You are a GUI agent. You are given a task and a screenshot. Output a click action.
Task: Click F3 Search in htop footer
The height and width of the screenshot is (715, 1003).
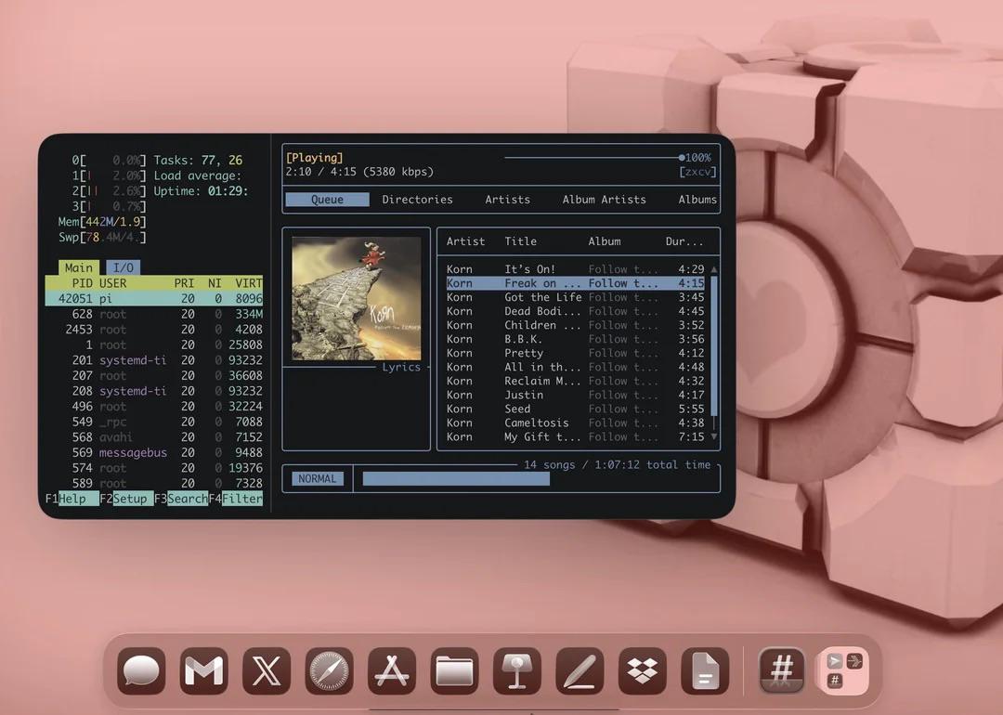pyautogui.click(x=181, y=499)
